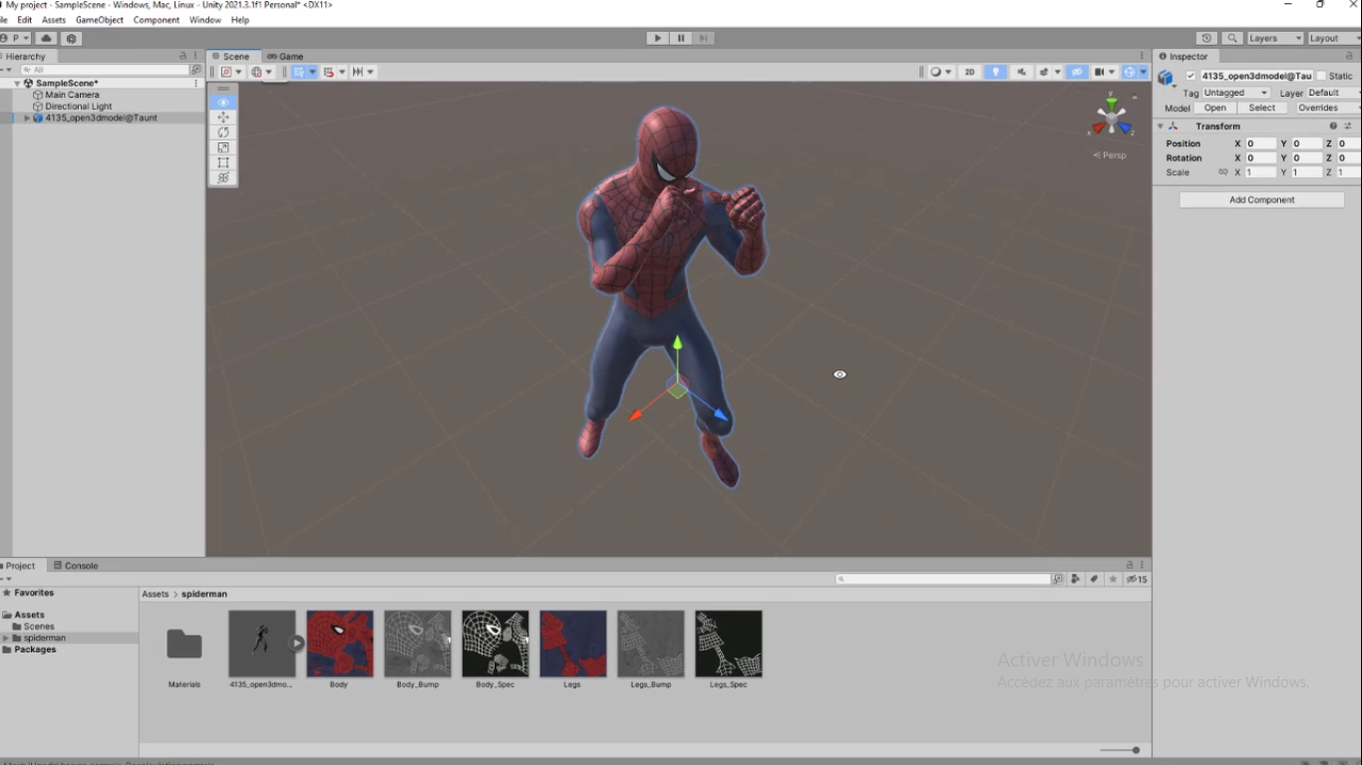The image size is (1362, 765).
Task: Open the GameObject menu
Action: pyautogui.click(x=99, y=19)
